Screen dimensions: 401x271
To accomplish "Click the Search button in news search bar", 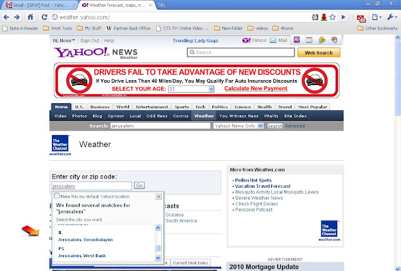I will tap(274, 126).
